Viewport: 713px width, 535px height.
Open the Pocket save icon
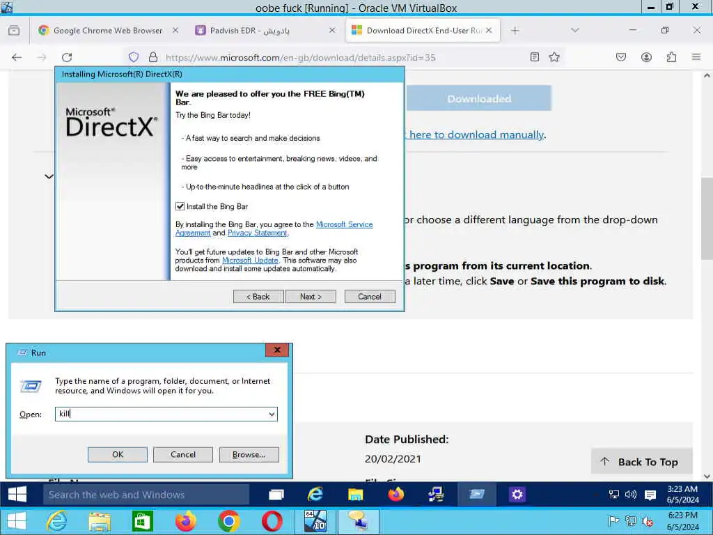pyautogui.click(x=621, y=57)
